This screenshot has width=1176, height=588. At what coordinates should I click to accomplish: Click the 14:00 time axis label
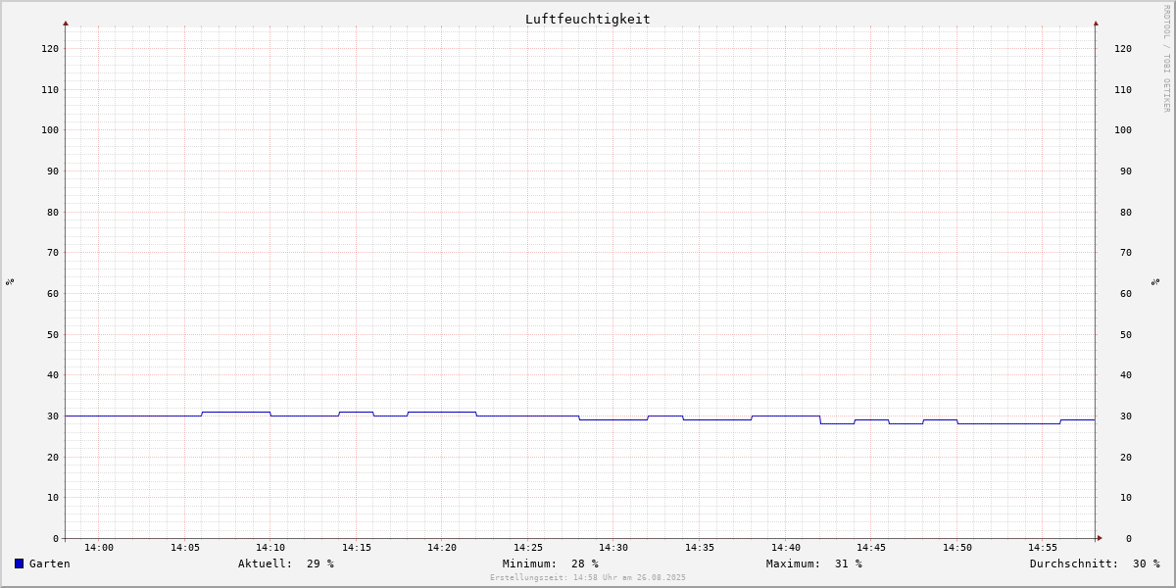(99, 548)
